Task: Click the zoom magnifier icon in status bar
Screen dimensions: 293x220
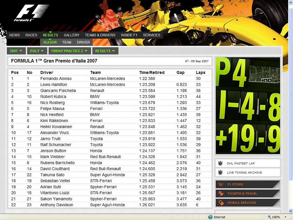Action: (x=269, y=217)
